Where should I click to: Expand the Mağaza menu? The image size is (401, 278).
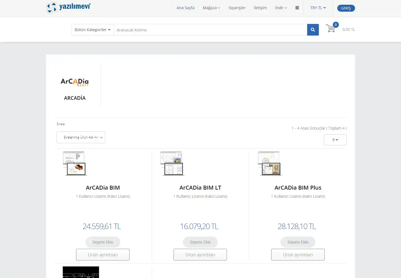click(x=211, y=8)
